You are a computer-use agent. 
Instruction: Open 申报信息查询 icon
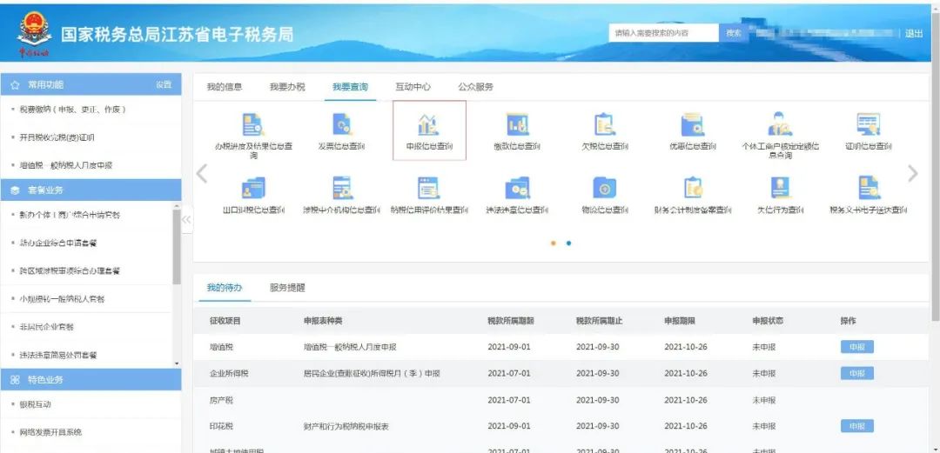click(429, 124)
